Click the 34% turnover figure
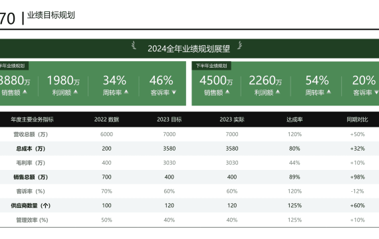The height and width of the screenshot is (239, 379). (x=114, y=80)
